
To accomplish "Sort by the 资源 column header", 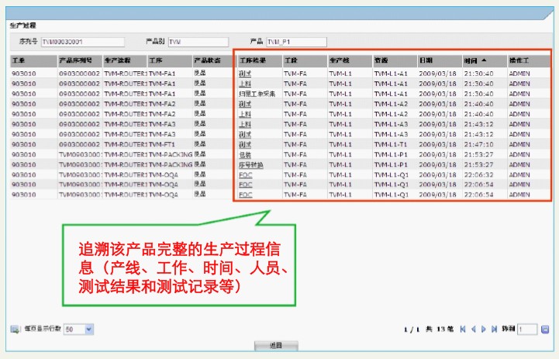I will [x=395, y=61].
